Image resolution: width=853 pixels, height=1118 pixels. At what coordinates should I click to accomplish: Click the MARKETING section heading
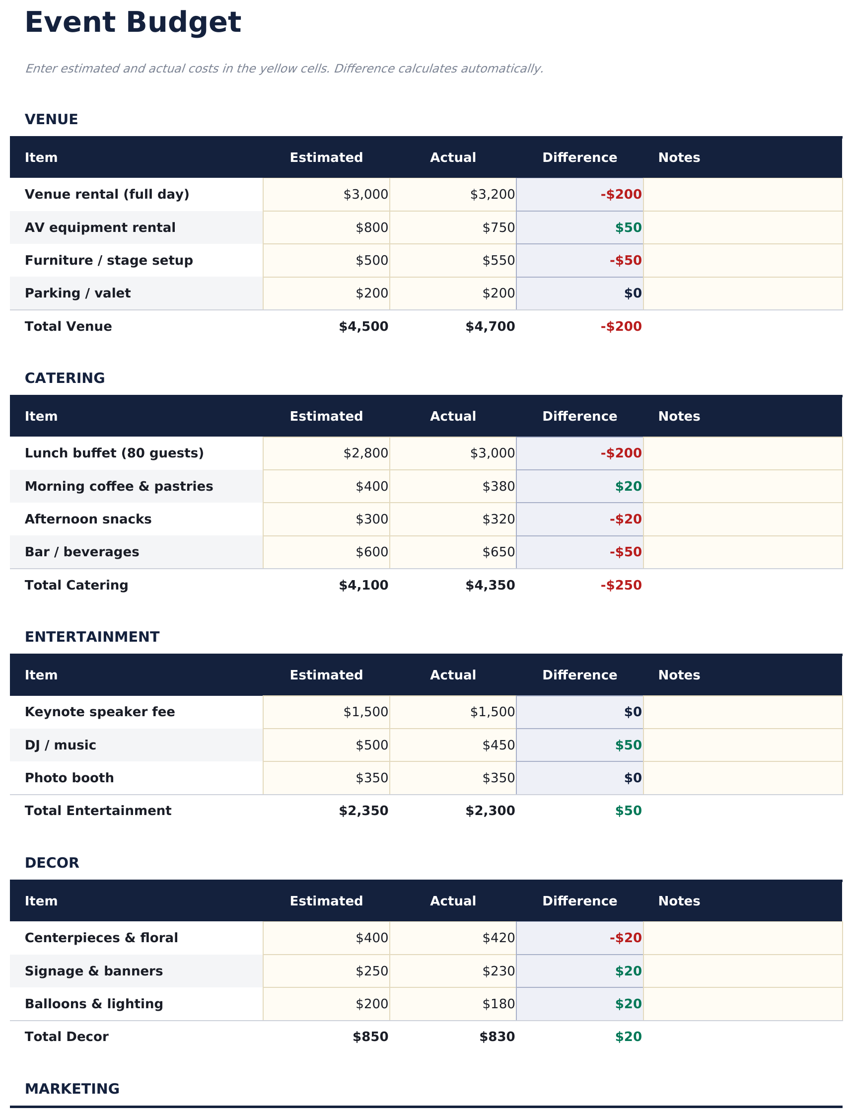click(x=72, y=1089)
